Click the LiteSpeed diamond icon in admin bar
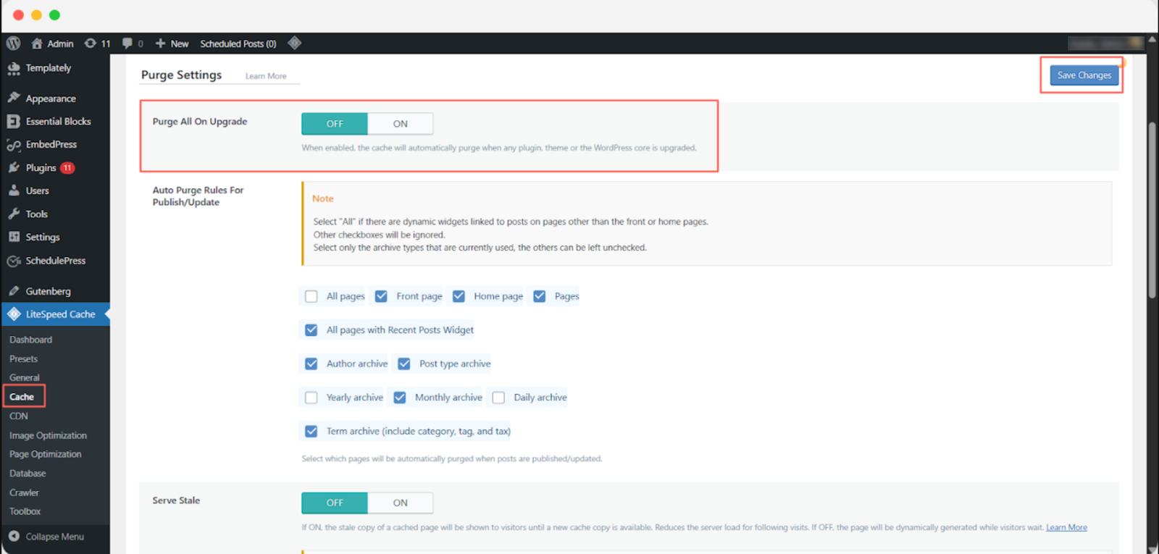The height and width of the screenshot is (554, 1159). coord(294,43)
